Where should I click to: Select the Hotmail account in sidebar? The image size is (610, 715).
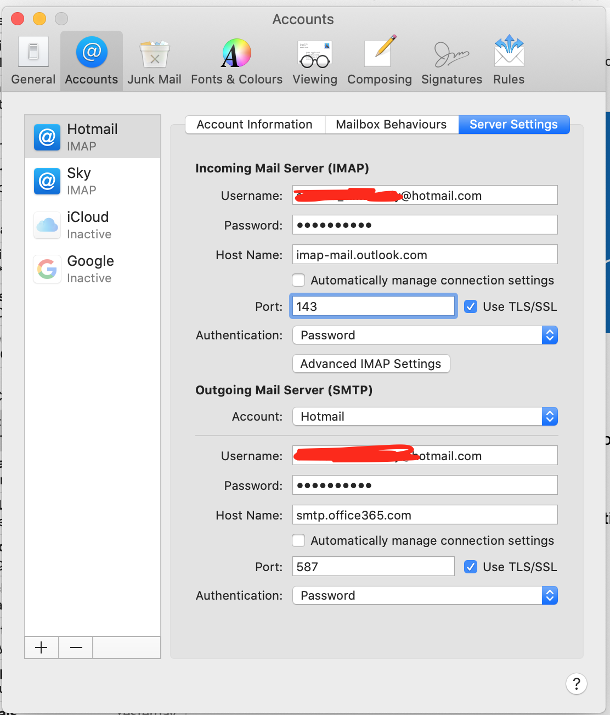coord(93,137)
